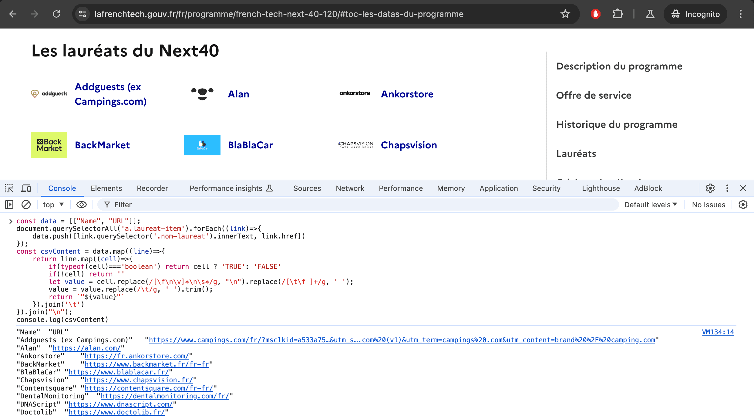Open the Default levels dropdown
This screenshot has height=416, width=754.
click(651, 205)
